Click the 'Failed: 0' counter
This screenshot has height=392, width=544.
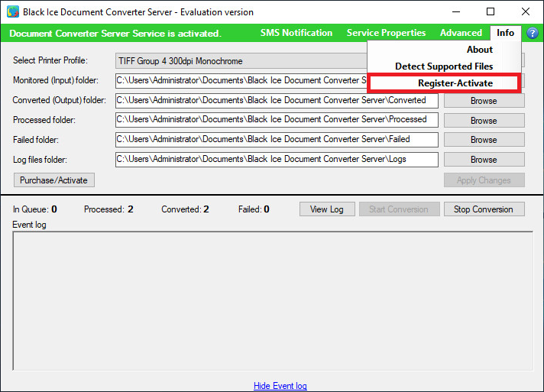click(x=254, y=209)
